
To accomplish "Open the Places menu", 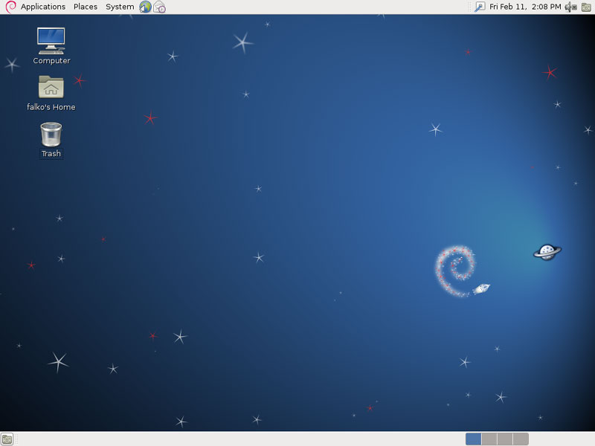I will (86, 7).
